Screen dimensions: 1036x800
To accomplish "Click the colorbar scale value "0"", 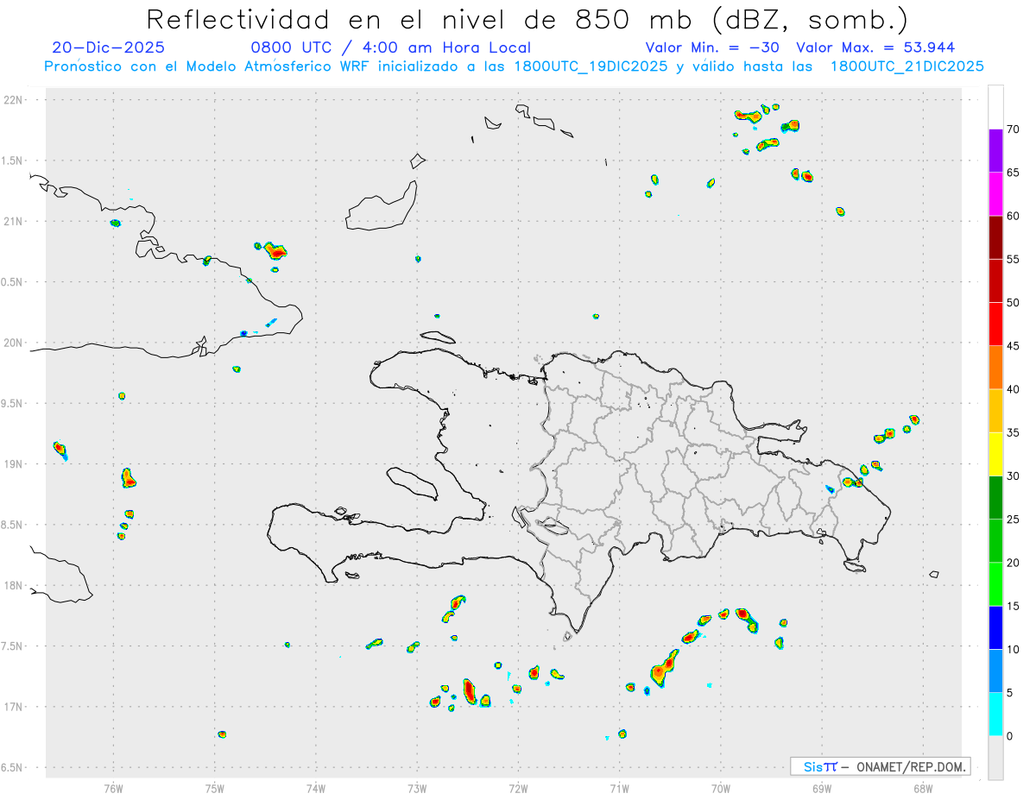I will 1010,736.
